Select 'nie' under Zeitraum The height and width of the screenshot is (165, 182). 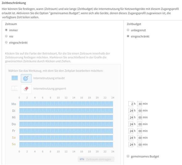(x=6, y=36)
